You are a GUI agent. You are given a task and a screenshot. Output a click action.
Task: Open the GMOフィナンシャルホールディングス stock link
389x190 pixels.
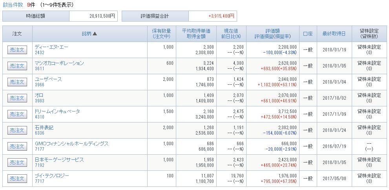[72, 144]
